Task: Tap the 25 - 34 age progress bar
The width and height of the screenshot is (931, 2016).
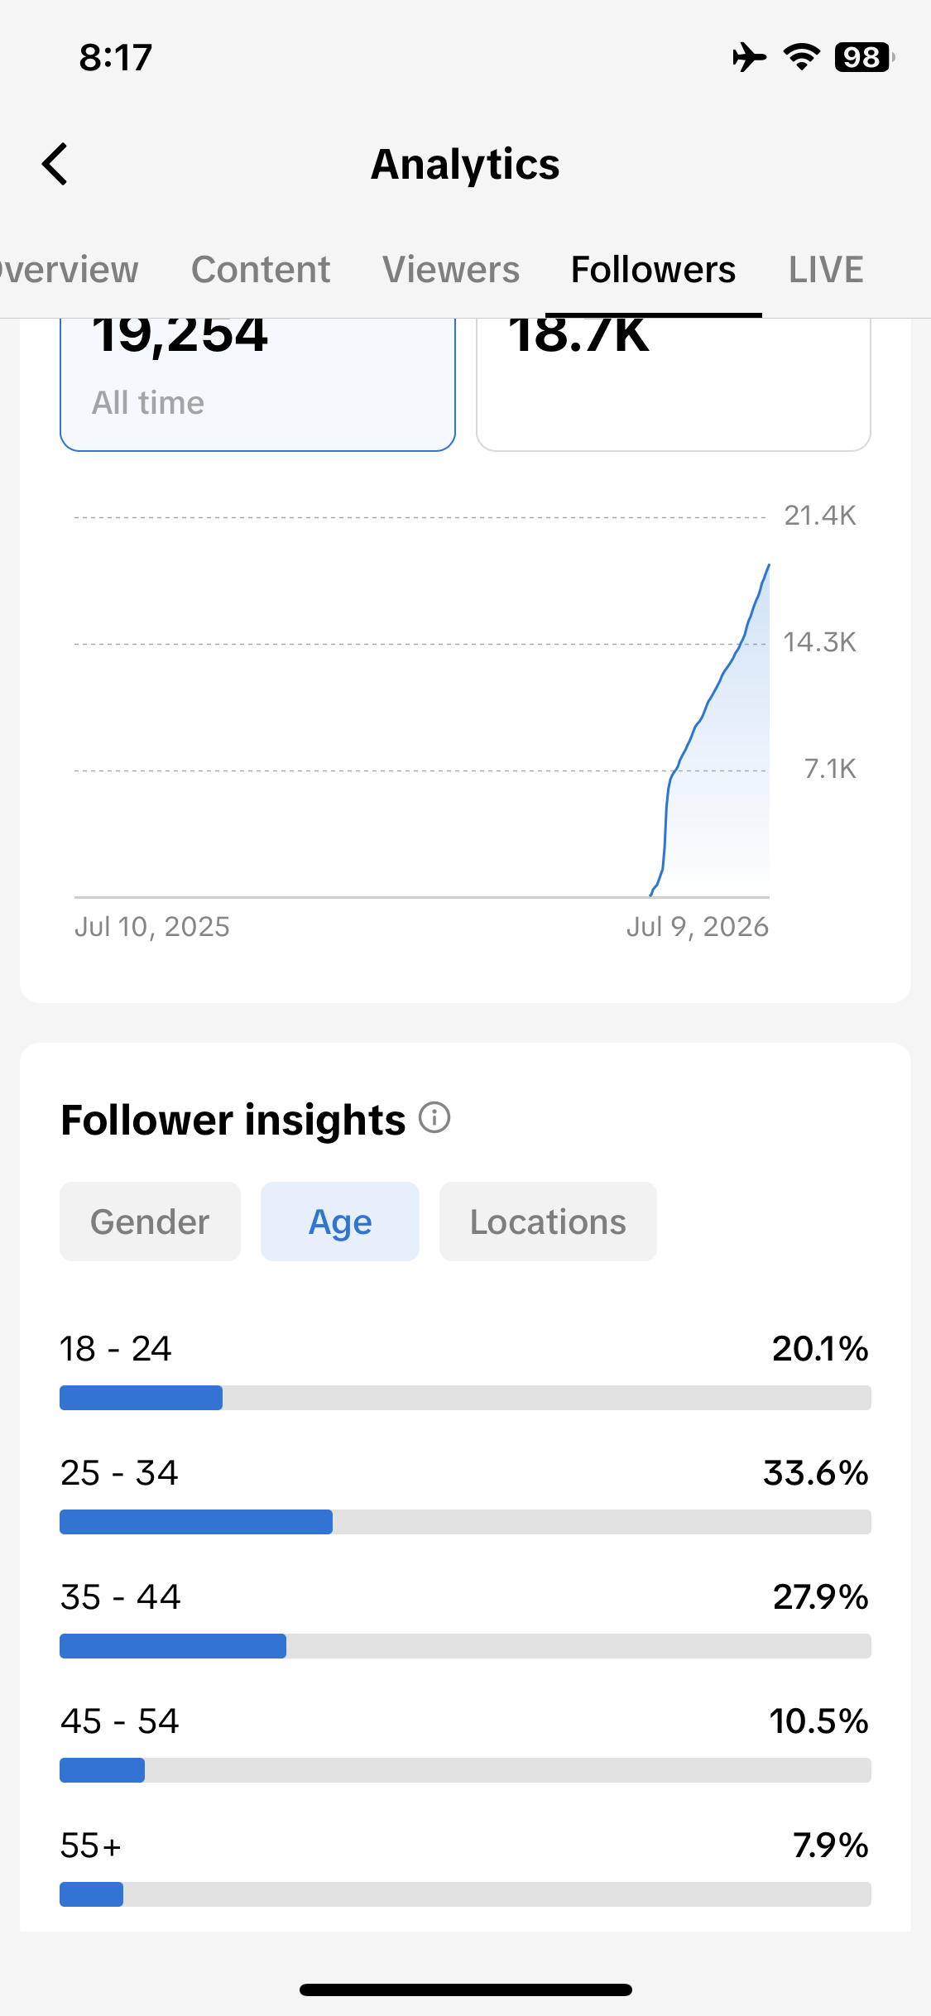Action: click(x=465, y=1522)
